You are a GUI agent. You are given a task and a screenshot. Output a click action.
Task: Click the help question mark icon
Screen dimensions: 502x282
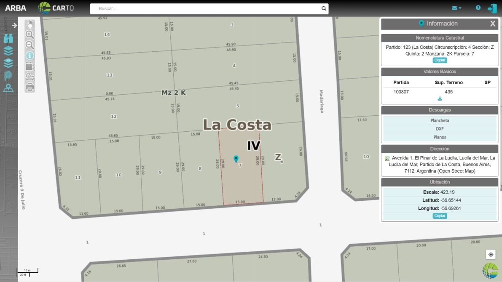click(x=478, y=8)
